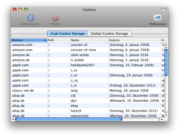The height and width of the screenshot is (136, 179).
Task: Select the amazon.com session-id-time cookie row
Action: (x=83, y=50)
